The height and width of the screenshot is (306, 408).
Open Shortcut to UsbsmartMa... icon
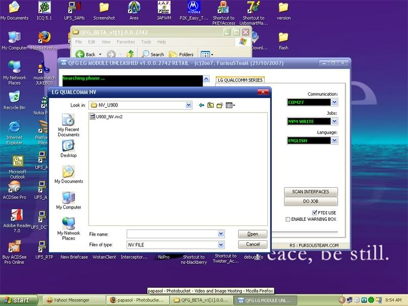point(253,13)
